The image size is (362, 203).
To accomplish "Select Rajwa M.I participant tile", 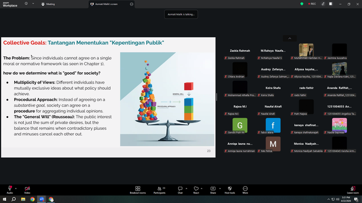I will tap(240, 107).
